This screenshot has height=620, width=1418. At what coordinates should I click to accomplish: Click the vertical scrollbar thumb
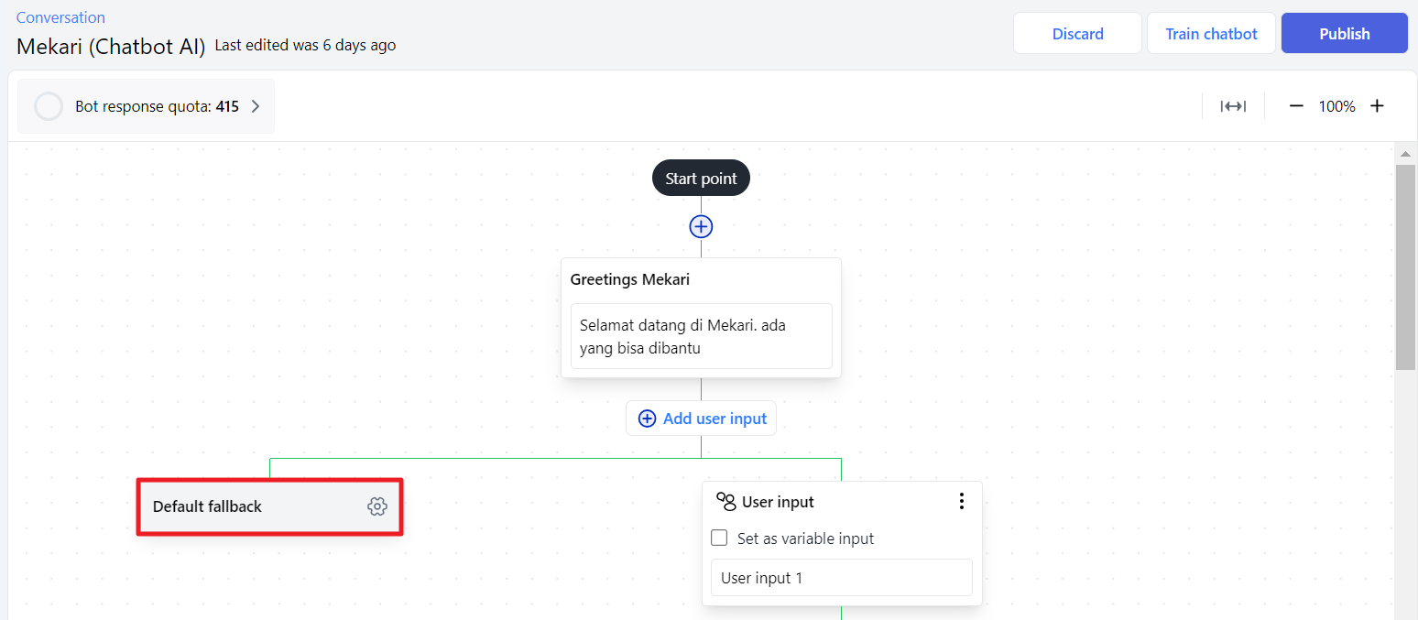[1405, 266]
